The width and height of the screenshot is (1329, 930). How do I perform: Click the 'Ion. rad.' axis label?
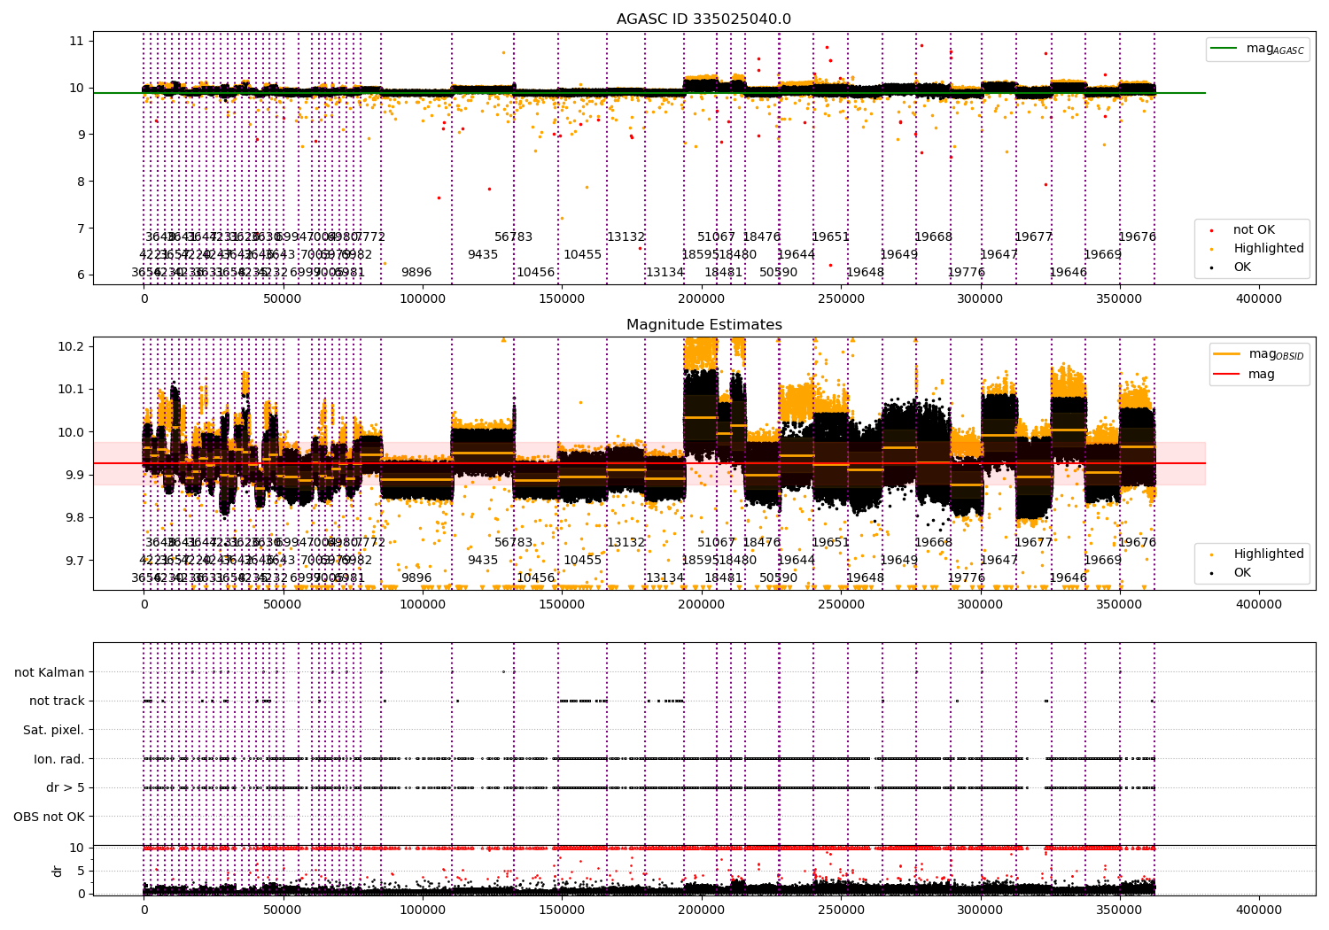pos(59,759)
